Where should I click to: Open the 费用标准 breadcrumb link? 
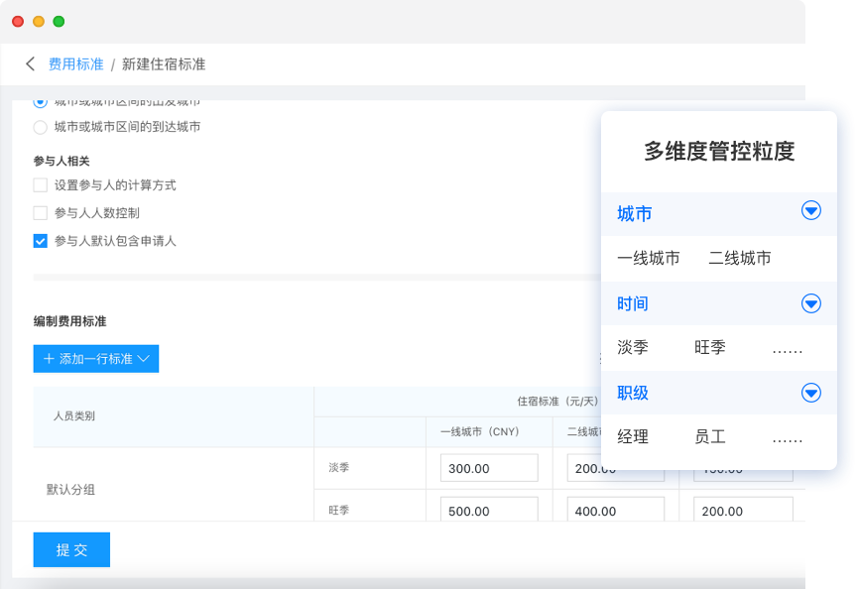click(76, 62)
